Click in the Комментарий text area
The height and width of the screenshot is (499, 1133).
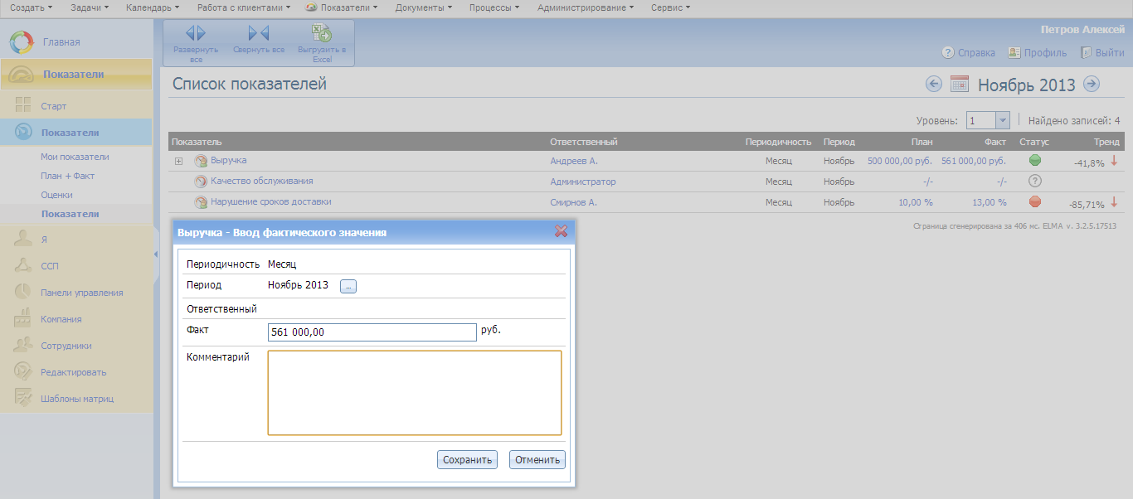(414, 392)
